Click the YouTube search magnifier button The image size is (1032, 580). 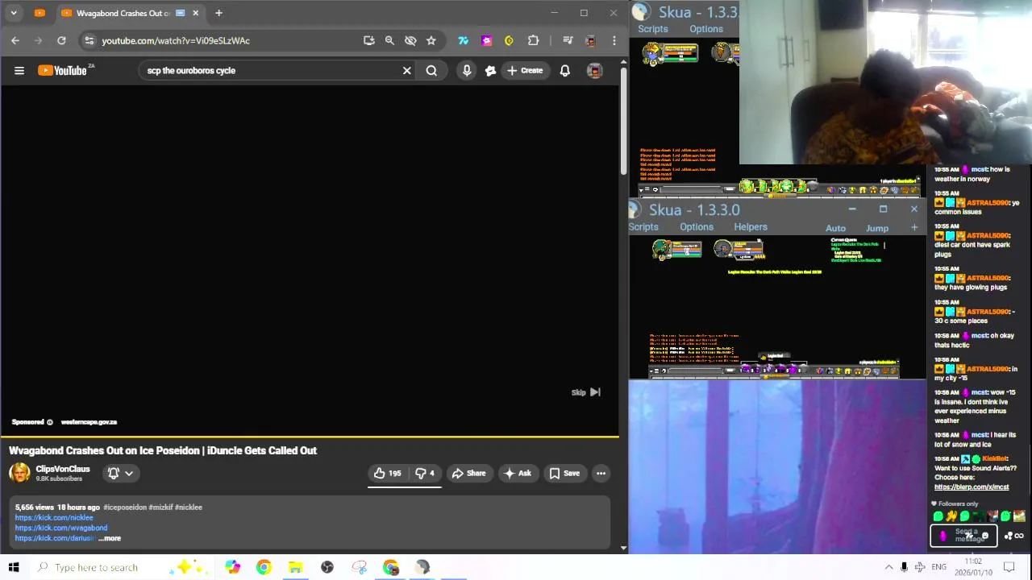432,71
